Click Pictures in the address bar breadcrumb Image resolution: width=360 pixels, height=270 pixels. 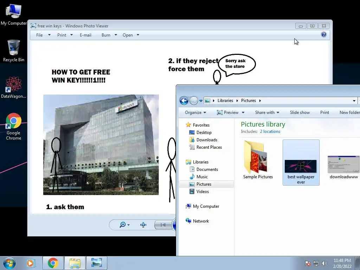tap(249, 101)
